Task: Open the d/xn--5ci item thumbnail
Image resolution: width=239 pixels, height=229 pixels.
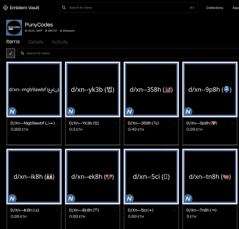Action: [151, 176]
